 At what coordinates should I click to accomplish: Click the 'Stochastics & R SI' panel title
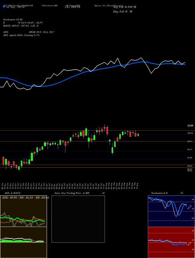tap(167, 193)
